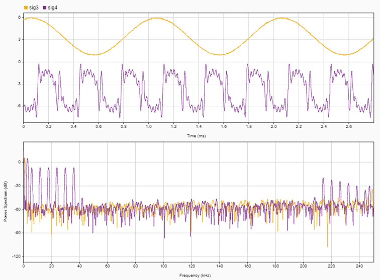Click sig3 sine trough near 1.6 ms
Image resolution: width=380 pixels, height=280 pixels.
pyautogui.click(x=220, y=55)
